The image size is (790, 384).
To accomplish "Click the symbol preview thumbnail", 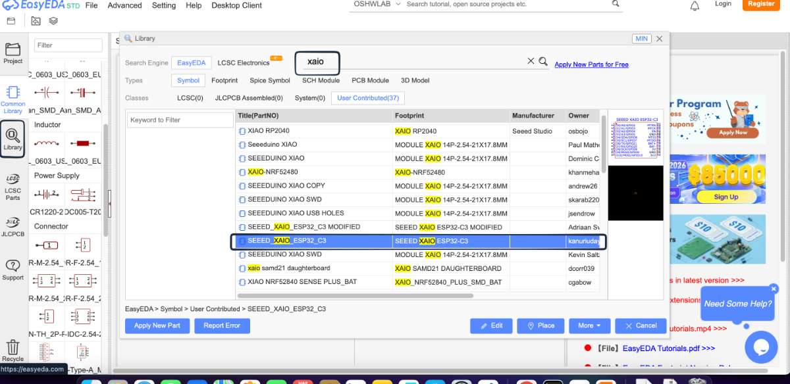I will (x=635, y=139).
